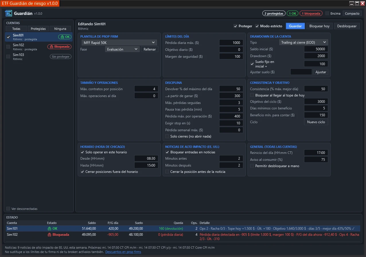The image size is (366, 257).
Task: Click the 'Margen de seguridad' field
Action: point(231,57)
